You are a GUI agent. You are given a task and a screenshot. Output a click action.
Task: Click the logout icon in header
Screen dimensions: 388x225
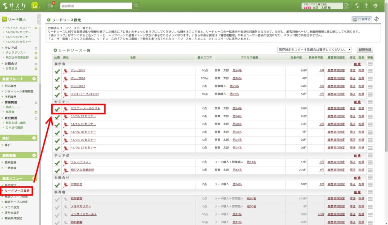pyautogui.click(x=346, y=6)
